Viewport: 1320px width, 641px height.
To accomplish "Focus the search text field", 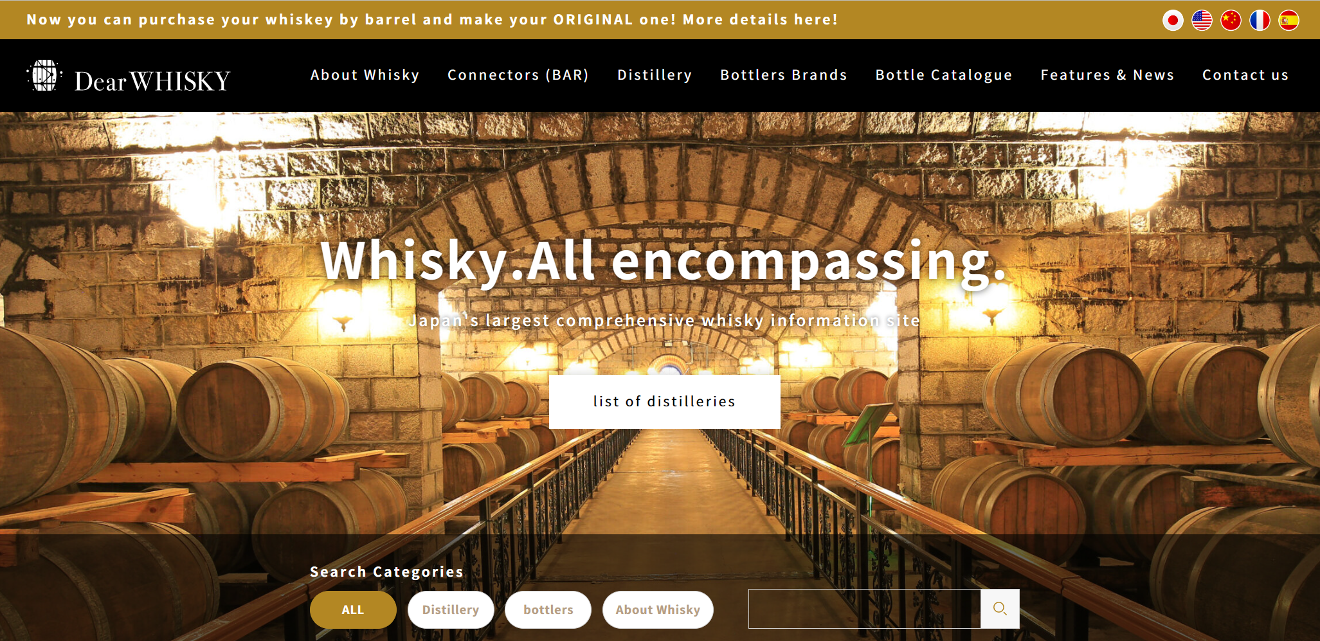I will pyautogui.click(x=865, y=609).
